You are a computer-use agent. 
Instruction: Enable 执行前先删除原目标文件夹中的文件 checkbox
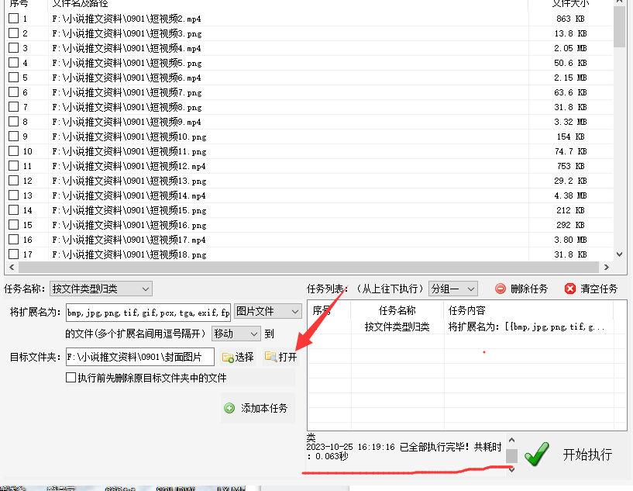pos(71,378)
